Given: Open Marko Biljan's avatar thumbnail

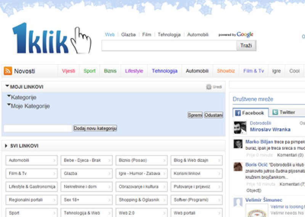Looking at the screenshot, I should pos(238,144).
